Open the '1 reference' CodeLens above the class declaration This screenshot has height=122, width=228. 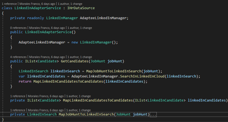[x=9, y=4]
